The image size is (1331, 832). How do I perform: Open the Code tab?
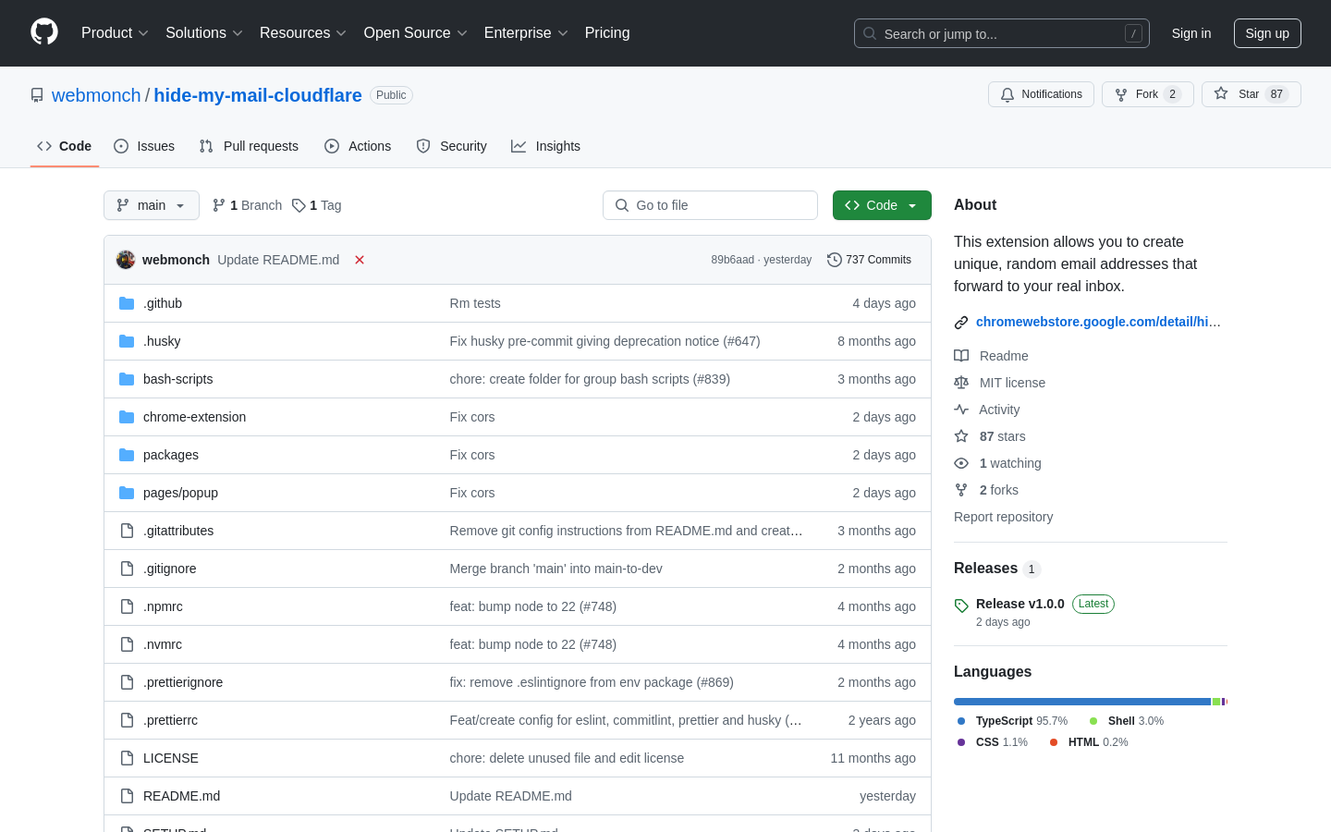pyautogui.click(x=65, y=146)
